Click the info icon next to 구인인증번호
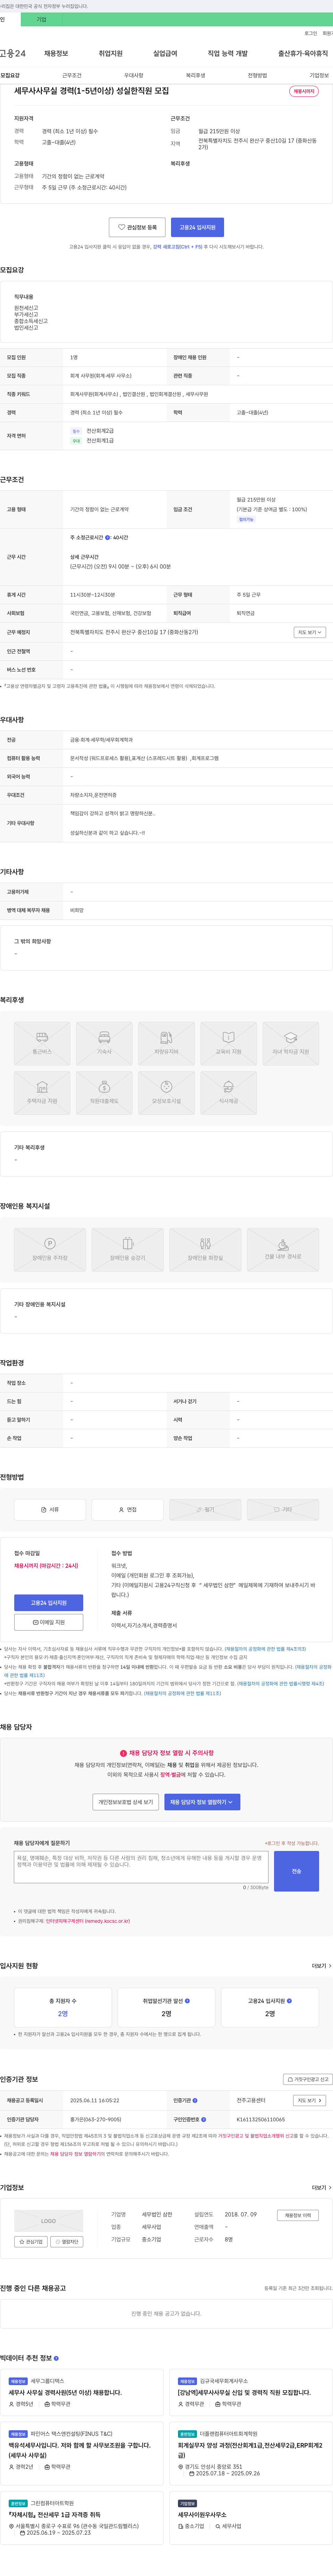 point(203,2119)
